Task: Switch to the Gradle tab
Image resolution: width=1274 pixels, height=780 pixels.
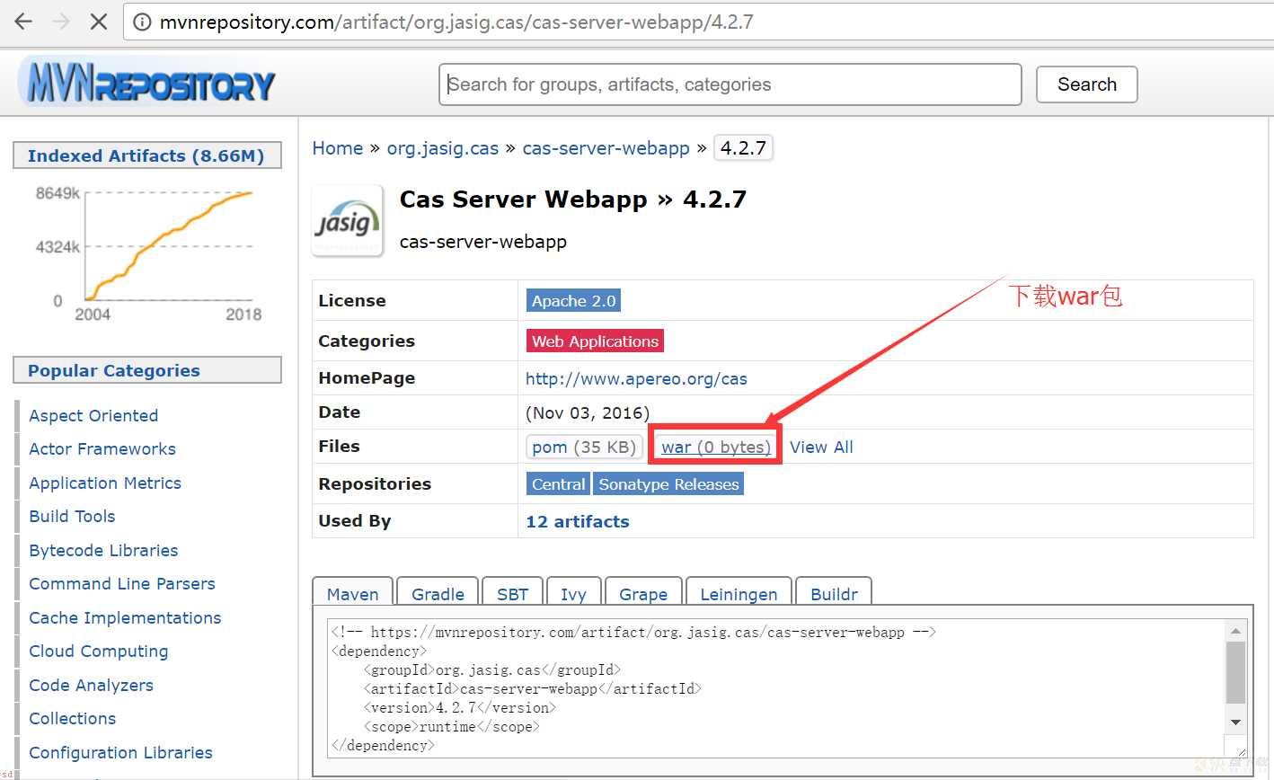Action: coord(438,594)
